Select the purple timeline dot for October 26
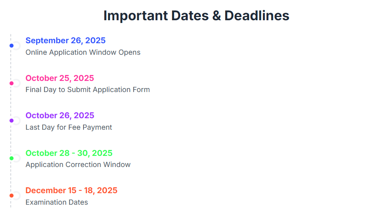Screen dimensions: 385x215 [12, 121]
